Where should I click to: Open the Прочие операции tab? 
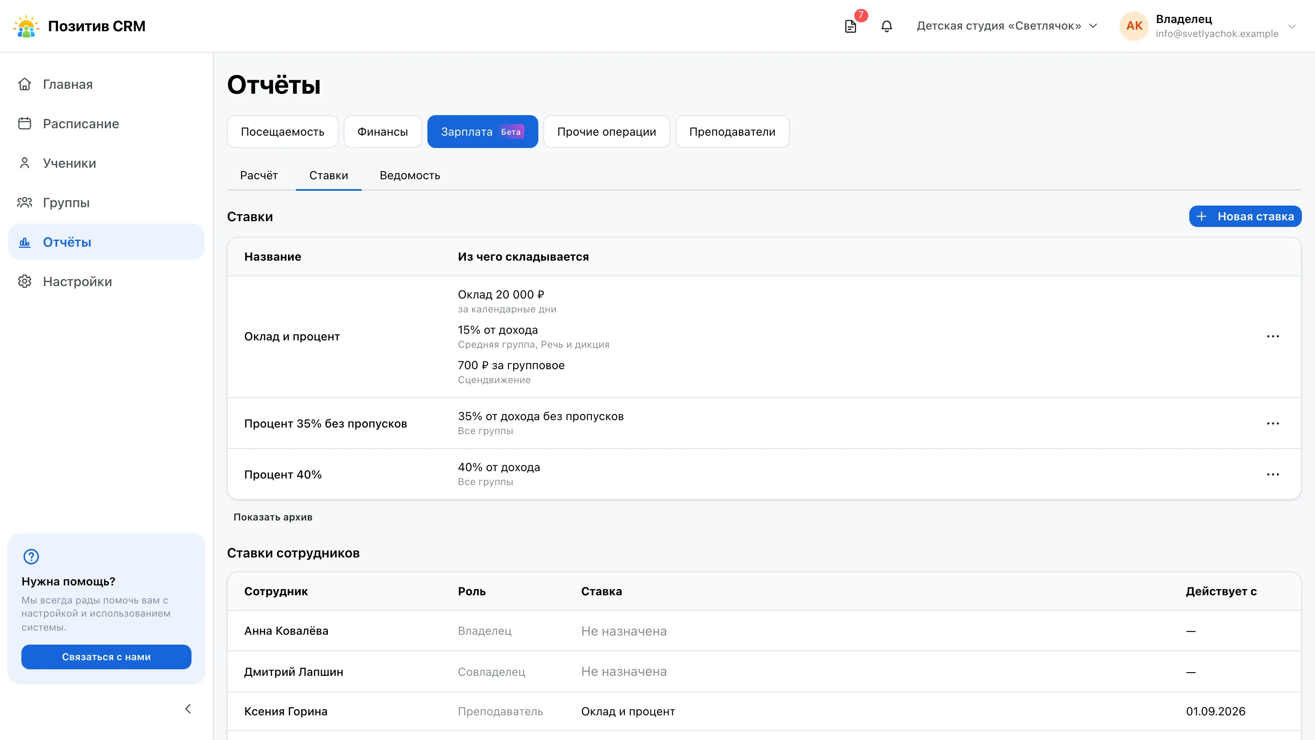click(607, 132)
